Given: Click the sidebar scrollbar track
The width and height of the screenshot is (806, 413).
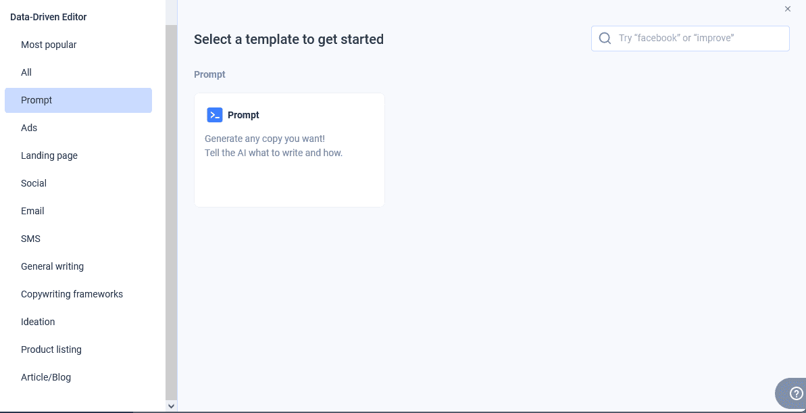Looking at the screenshot, I should 172,203.
